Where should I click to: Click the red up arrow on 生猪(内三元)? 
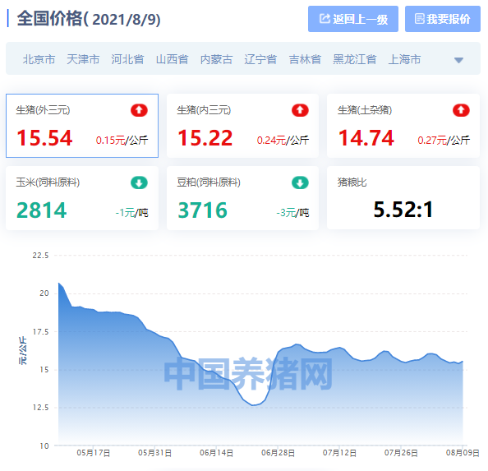point(300,110)
